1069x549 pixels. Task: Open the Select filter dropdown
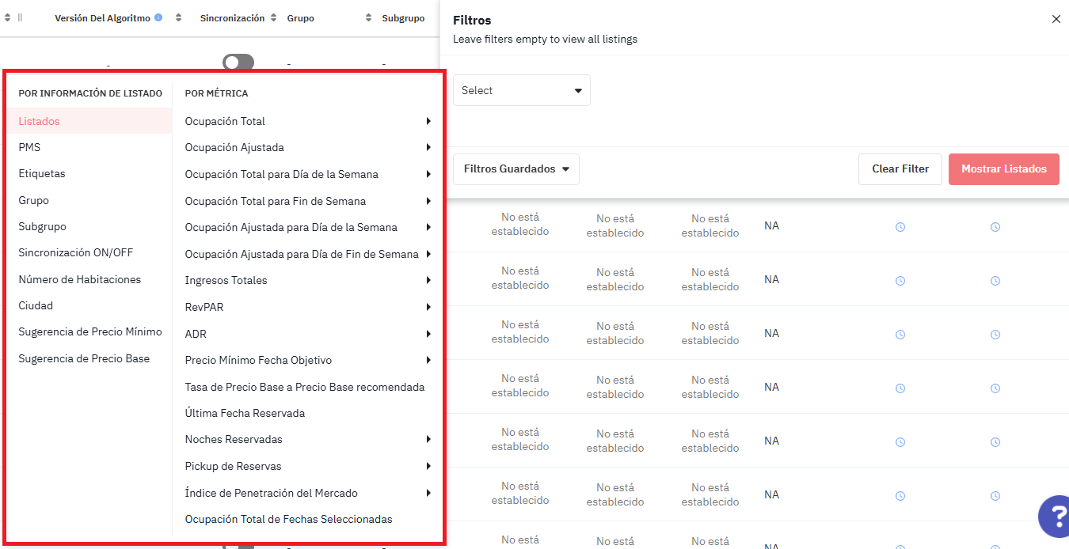pos(521,90)
